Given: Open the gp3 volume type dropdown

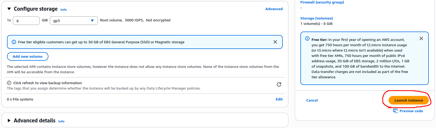Looking at the screenshot, I should 74,21.
